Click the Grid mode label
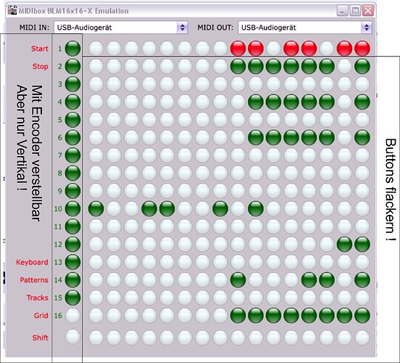This screenshot has width=400, height=363. 41,316
